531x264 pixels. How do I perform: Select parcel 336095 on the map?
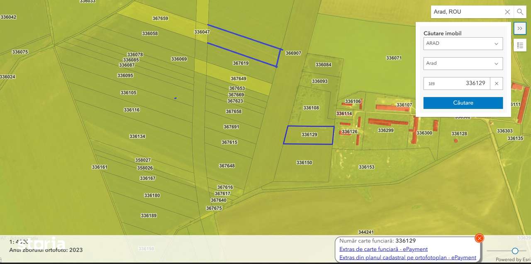125,76
